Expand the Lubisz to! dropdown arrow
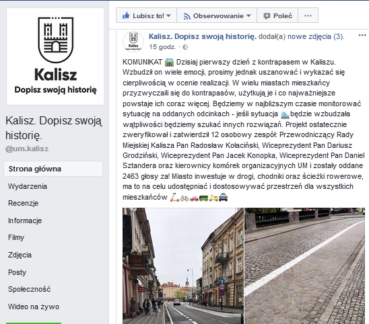The image size is (369, 324). pos(168,15)
